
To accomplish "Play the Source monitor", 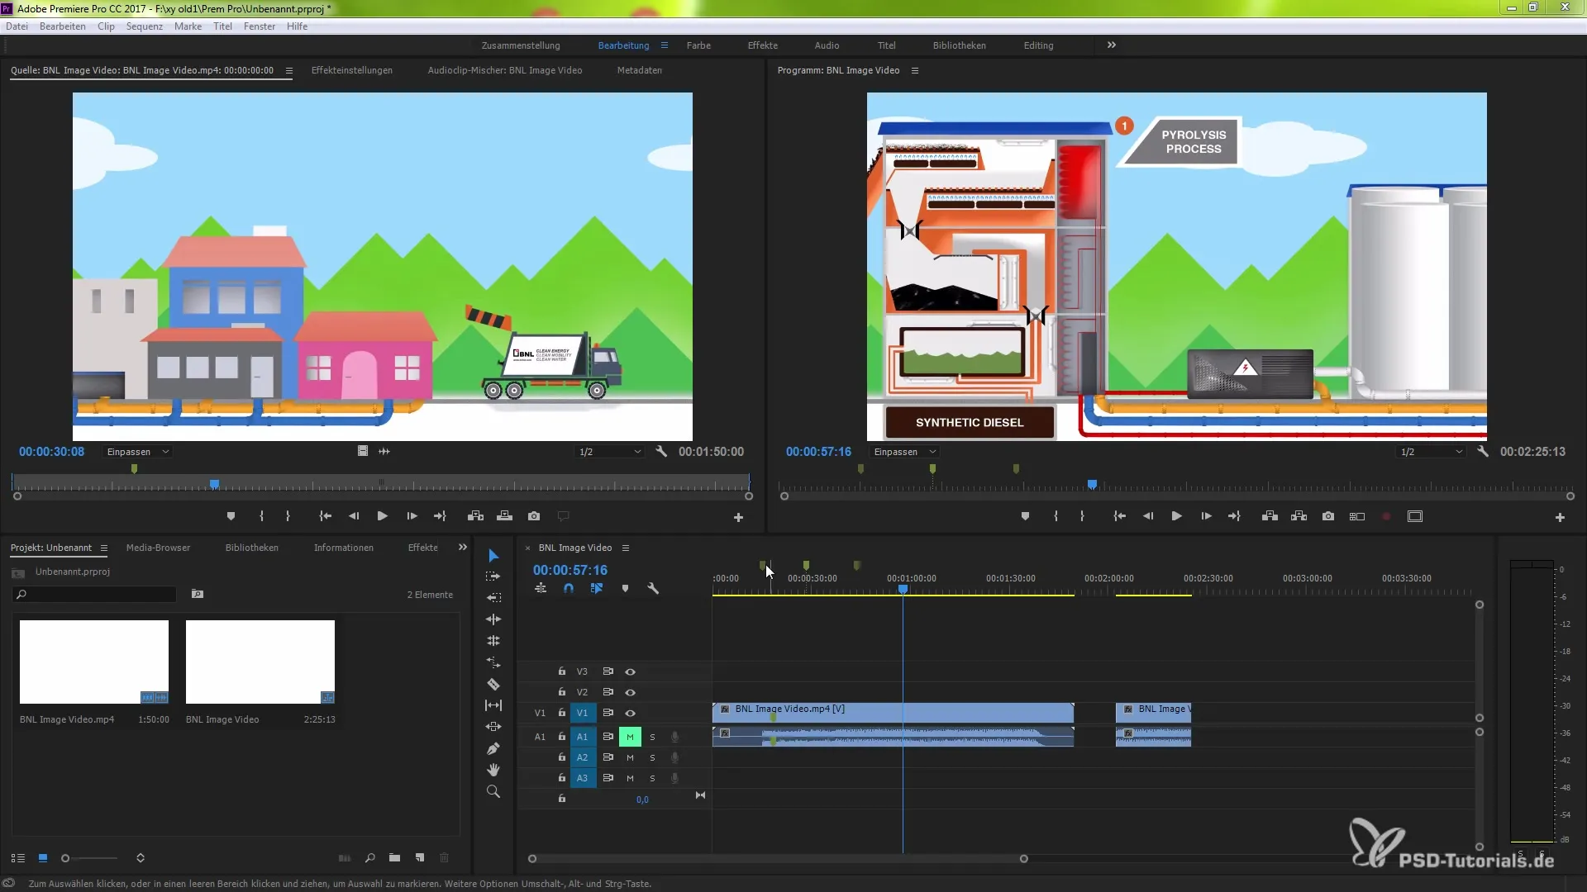I will coord(382,516).
